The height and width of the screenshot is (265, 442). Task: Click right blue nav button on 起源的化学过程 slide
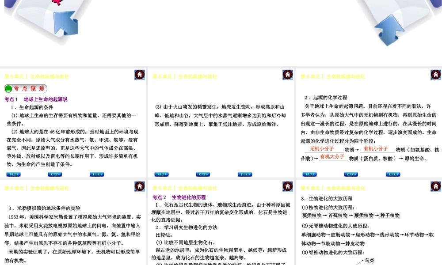392,174
